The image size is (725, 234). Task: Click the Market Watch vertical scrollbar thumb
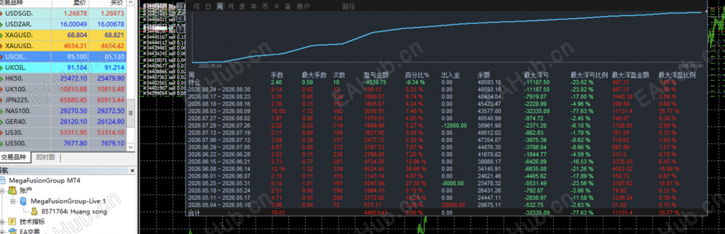(131, 113)
